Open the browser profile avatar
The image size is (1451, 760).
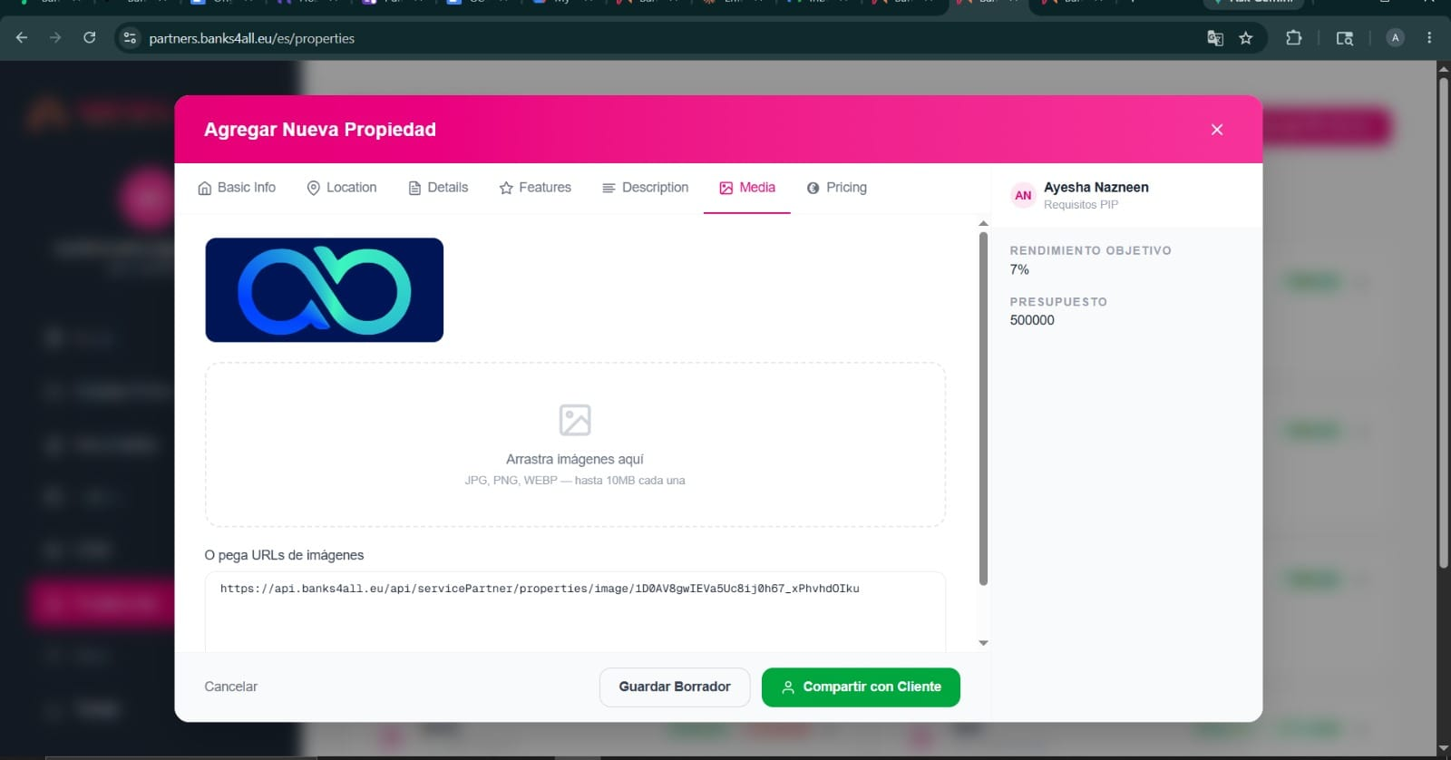1396,38
